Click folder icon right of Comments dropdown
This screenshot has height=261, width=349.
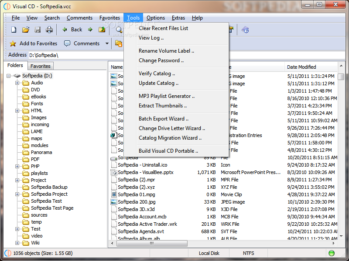[x=119, y=43]
